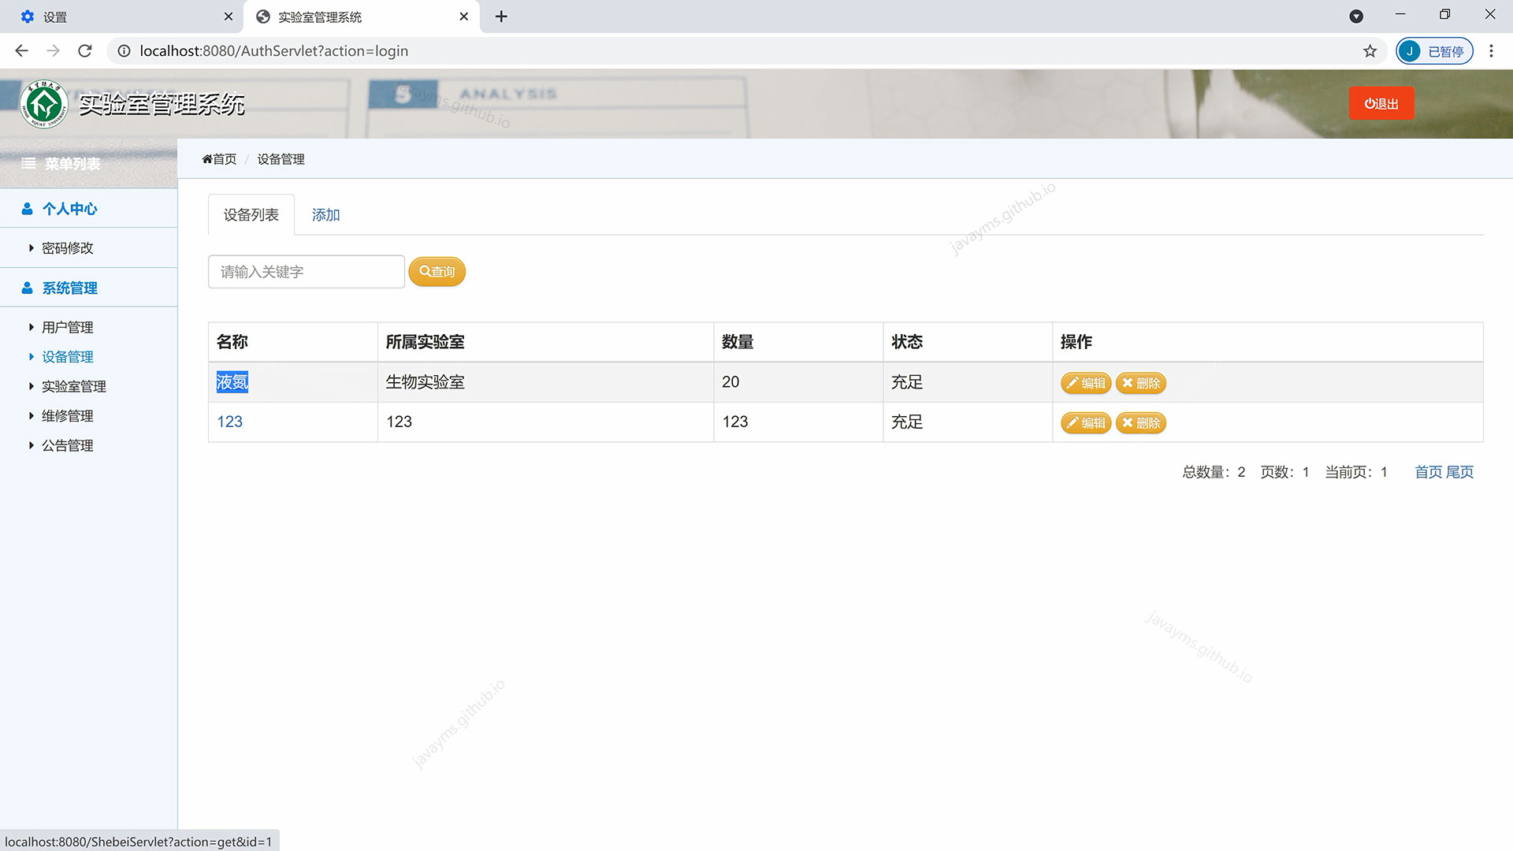Open the 液氮 device detail link

pos(232,382)
